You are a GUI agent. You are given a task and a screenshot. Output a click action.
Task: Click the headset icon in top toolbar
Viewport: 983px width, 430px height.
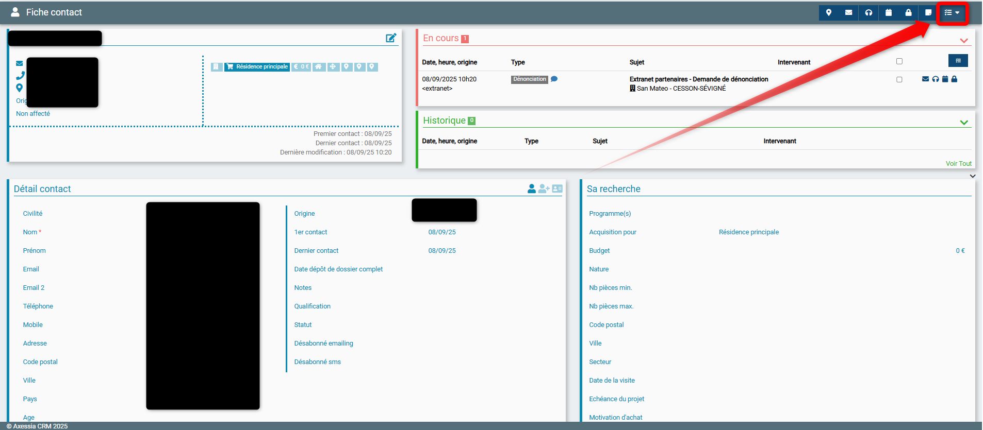coord(869,13)
